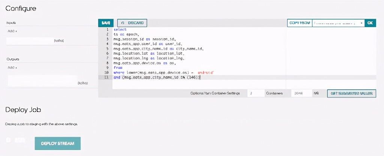The width and height of the screenshot is (384, 156).
Task: Click Add + under Outputs
Action: tap(12, 67)
